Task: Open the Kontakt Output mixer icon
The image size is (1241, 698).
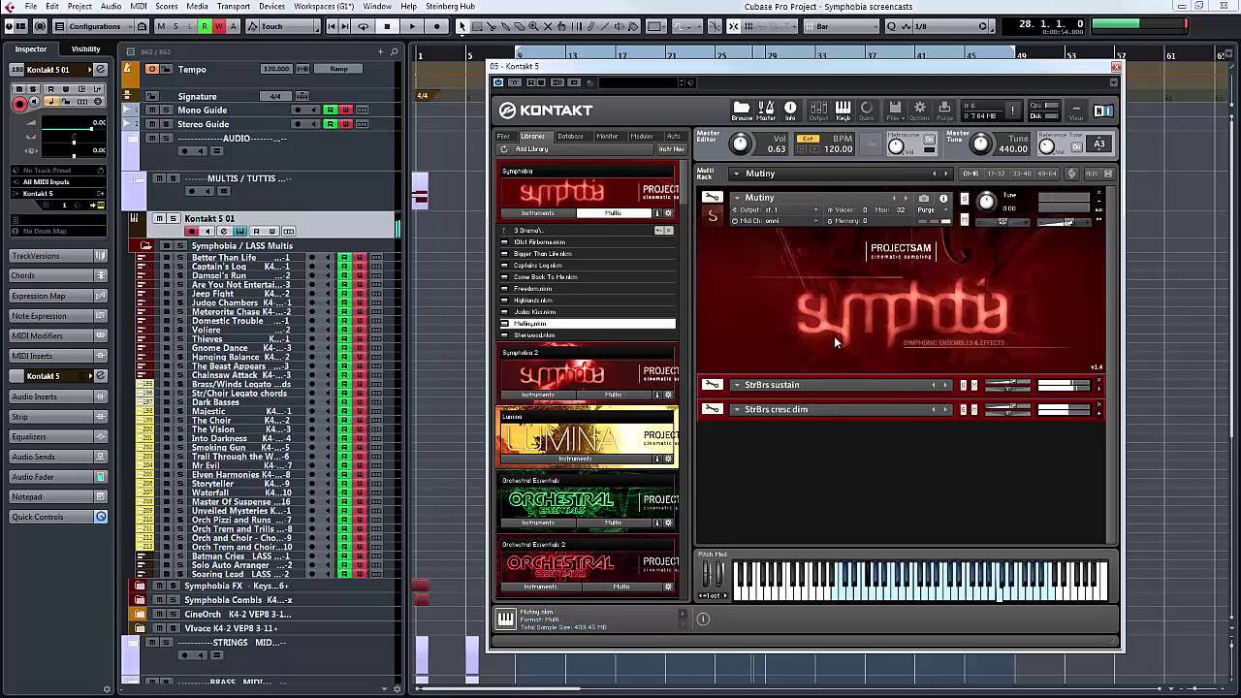Action: point(818,111)
